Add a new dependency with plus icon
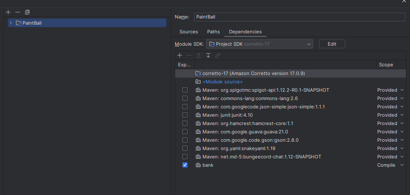Image resolution: width=410 pixels, height=195 pixels. [x=180, y=55]
